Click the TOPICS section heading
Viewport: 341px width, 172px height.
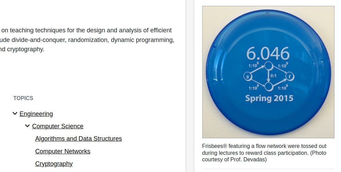tap(23, 98)
